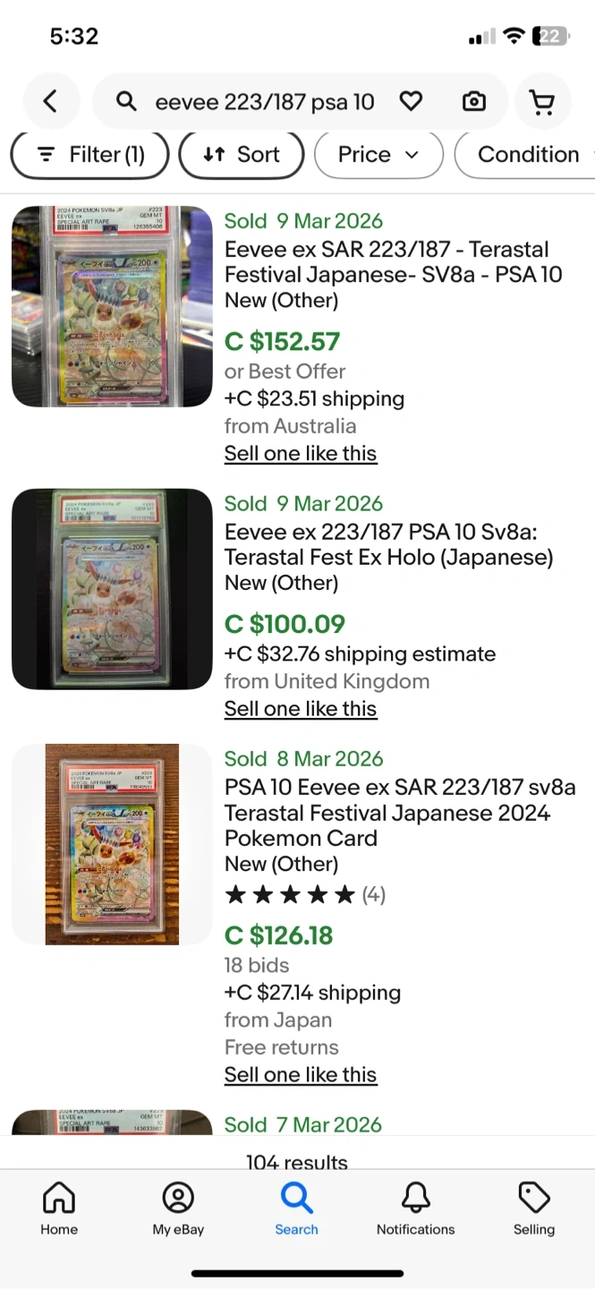Open the Sort options

coord(242,155)
